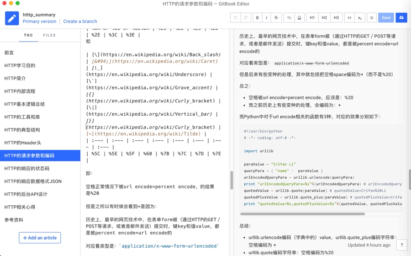Switch to the TOC tab
The width and height of the screenshot is (411, 256).
tap(28, 35)
